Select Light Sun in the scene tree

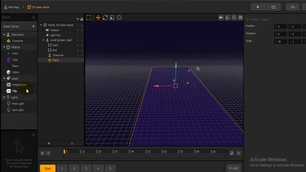(x=55, y=35)
